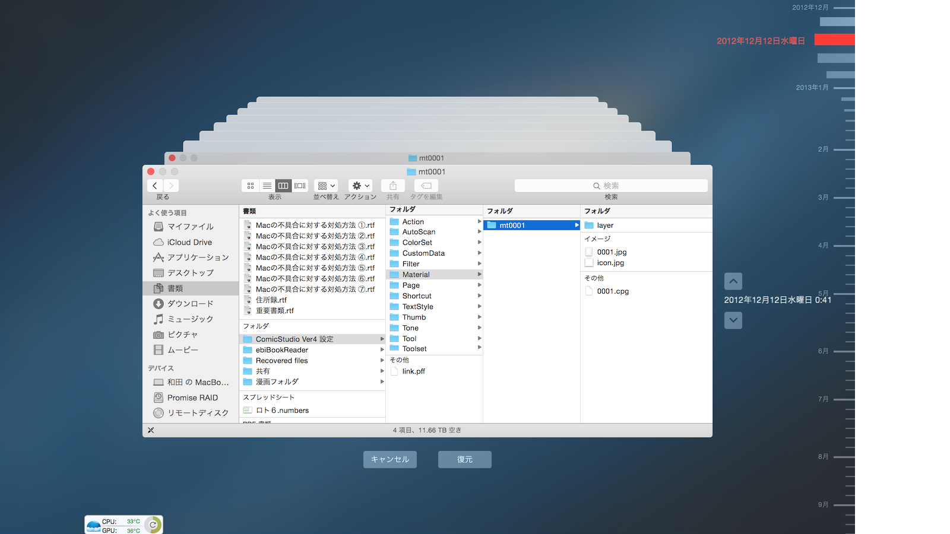Click the CPU temperature monitor widget
The image size is (950, 534).
123,525
